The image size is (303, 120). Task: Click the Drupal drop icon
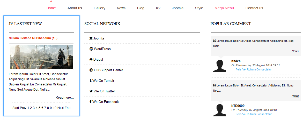(91, 60)
